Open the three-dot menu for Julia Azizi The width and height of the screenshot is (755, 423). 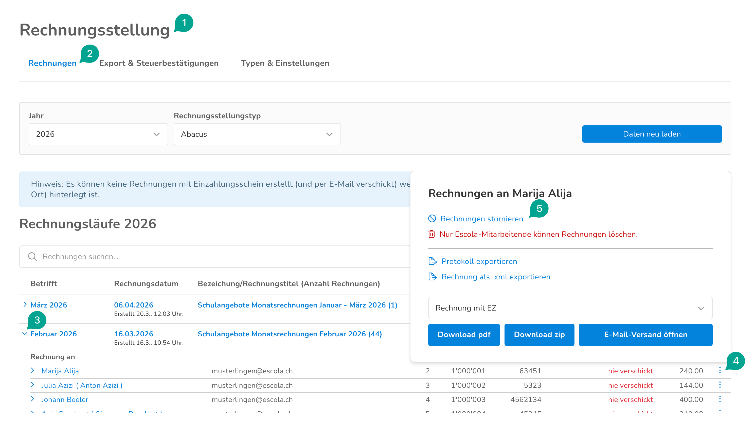[x=720, y=385]
